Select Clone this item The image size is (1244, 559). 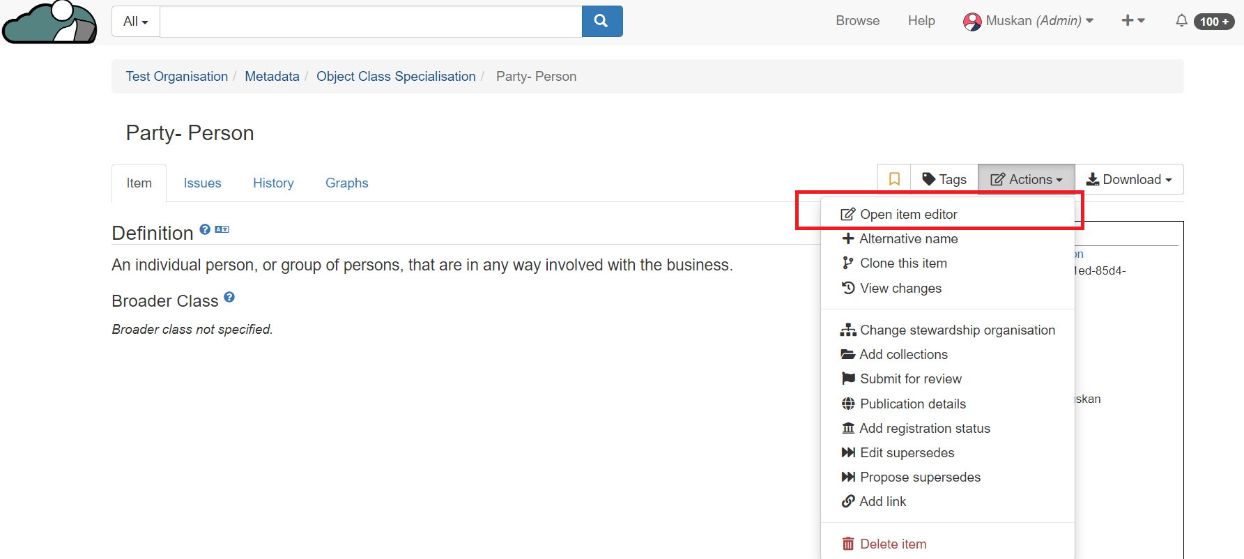(903, 263)
